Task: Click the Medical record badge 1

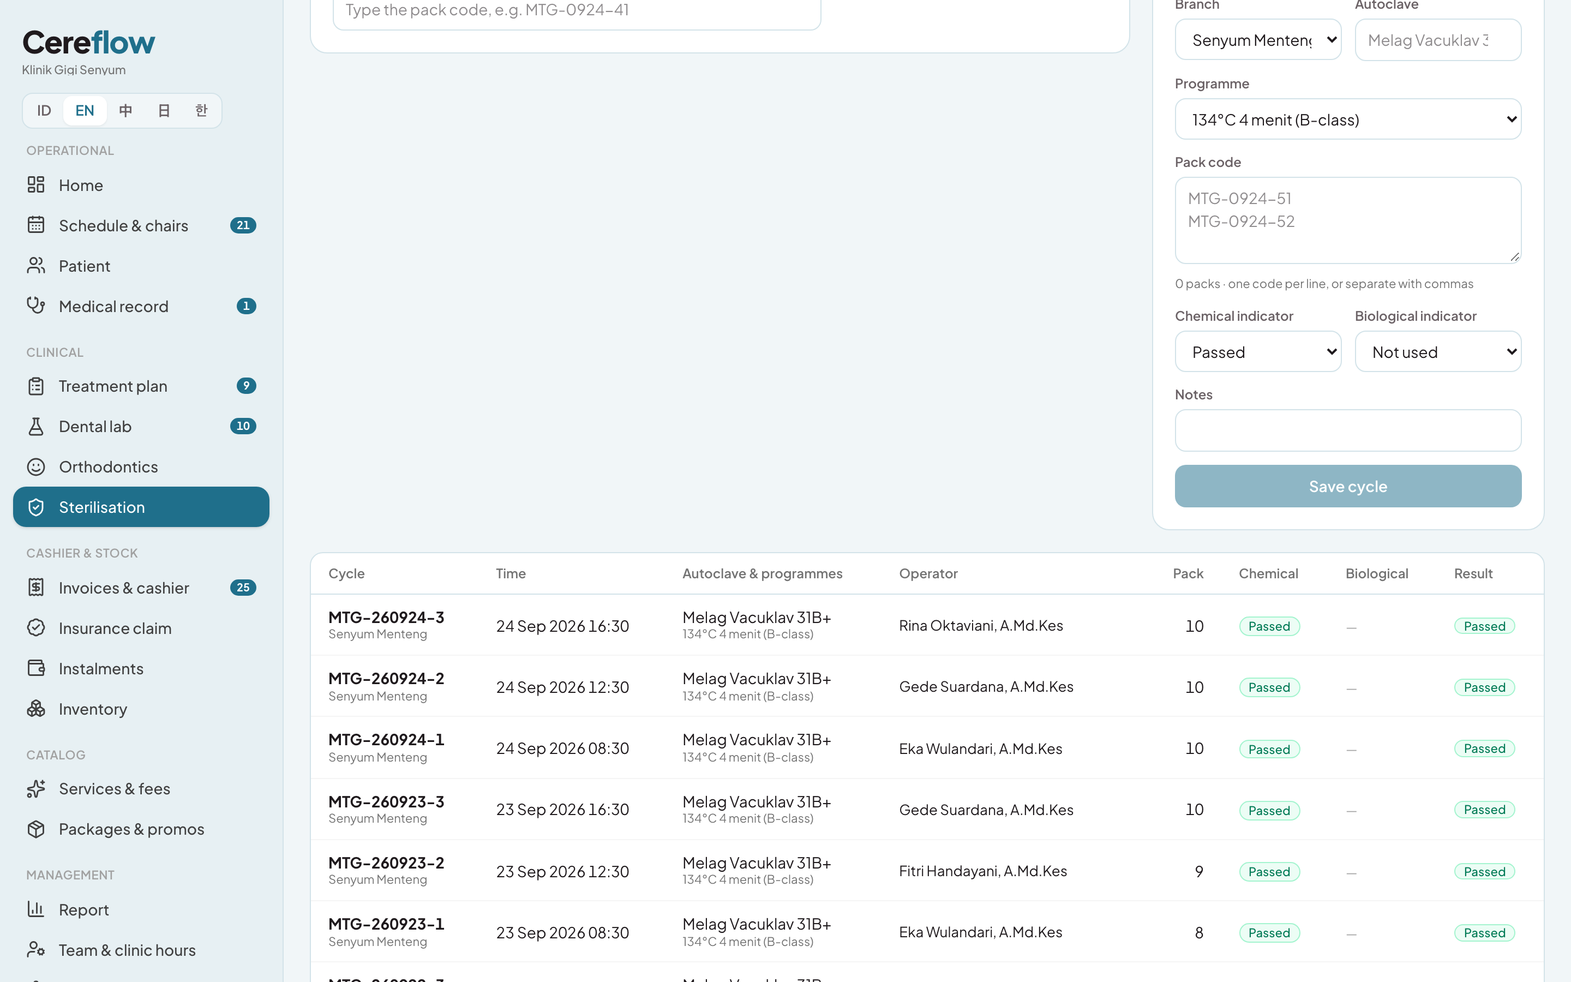Action: [x=246, y=306]
